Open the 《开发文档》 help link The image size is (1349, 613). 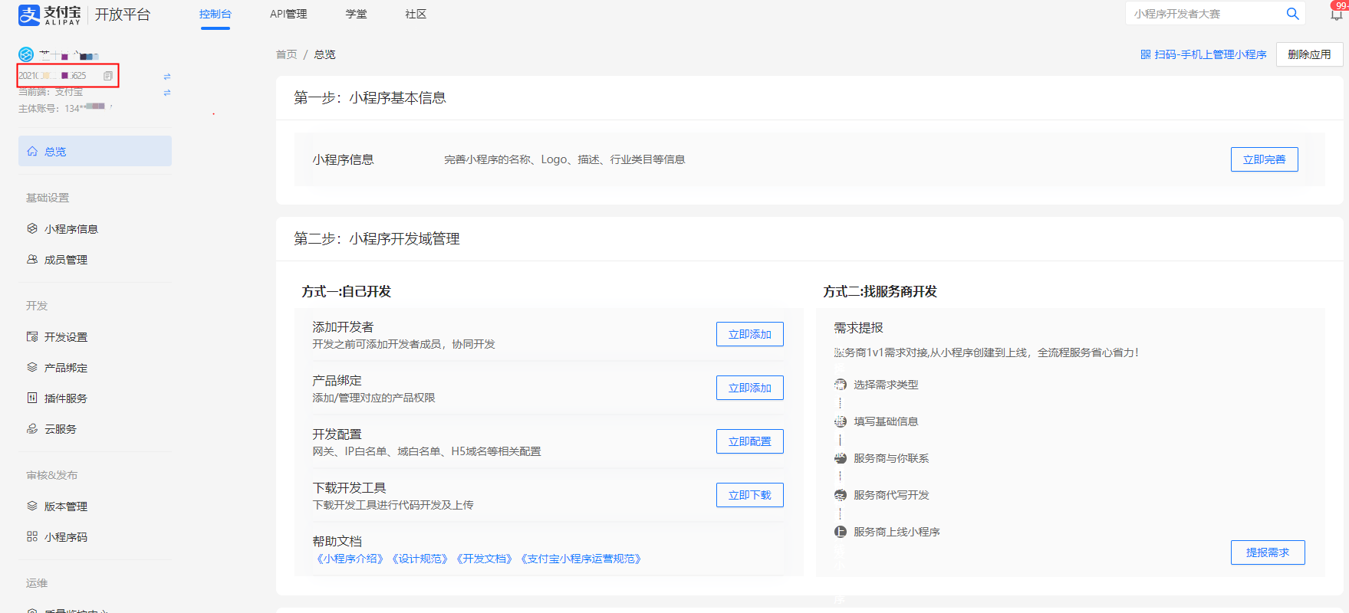484,559
